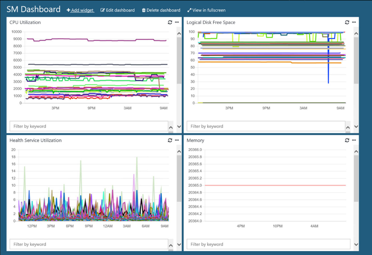
Task: Focus the CPU Utilization keyword filter field
Action: [89, 126]
